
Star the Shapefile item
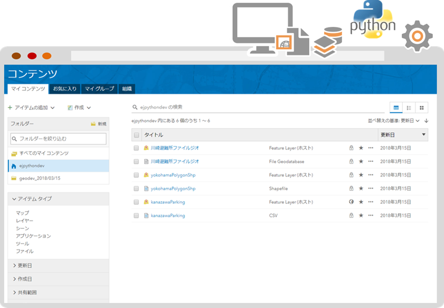361,188
